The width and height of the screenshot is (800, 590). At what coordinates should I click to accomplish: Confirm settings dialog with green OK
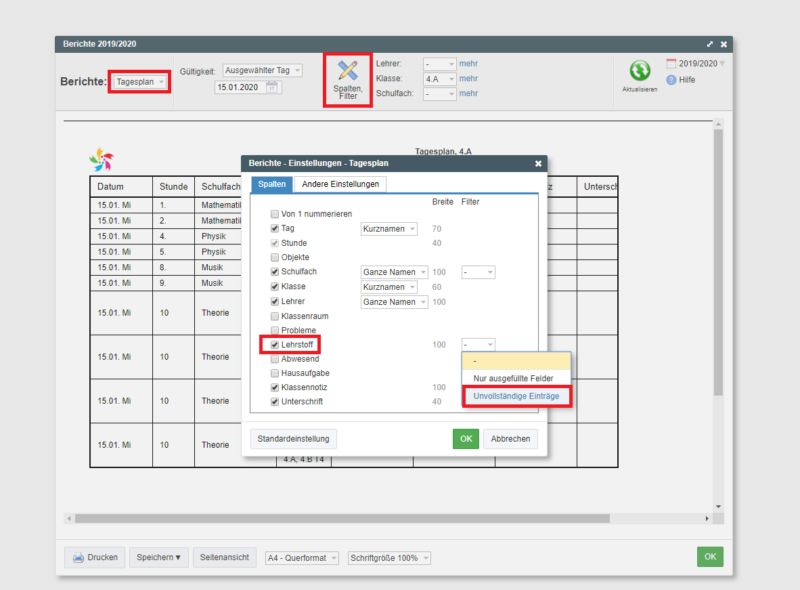tap(466, 439)
